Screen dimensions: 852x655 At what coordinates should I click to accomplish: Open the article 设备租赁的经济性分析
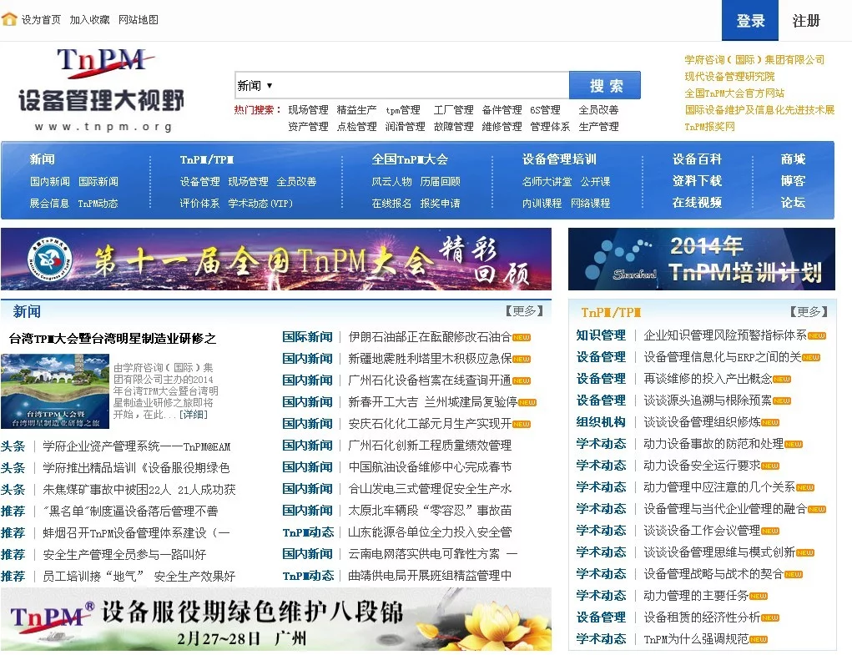pos(703,618)
